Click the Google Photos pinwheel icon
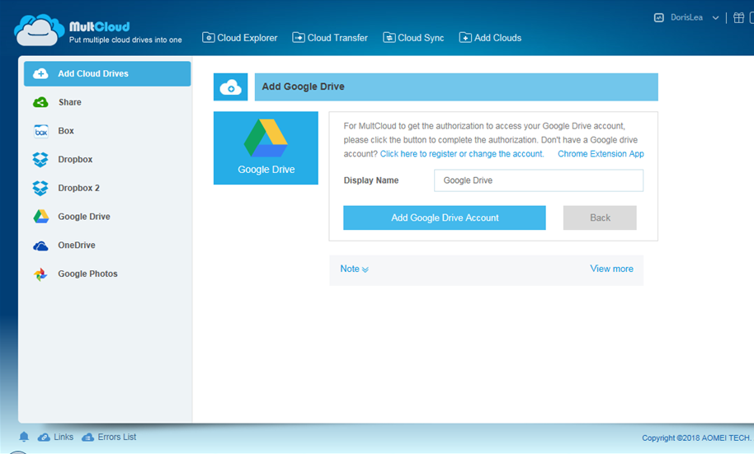Image resolution: width=754 pixels, height=454 pixels. click(x=40, y=274)
